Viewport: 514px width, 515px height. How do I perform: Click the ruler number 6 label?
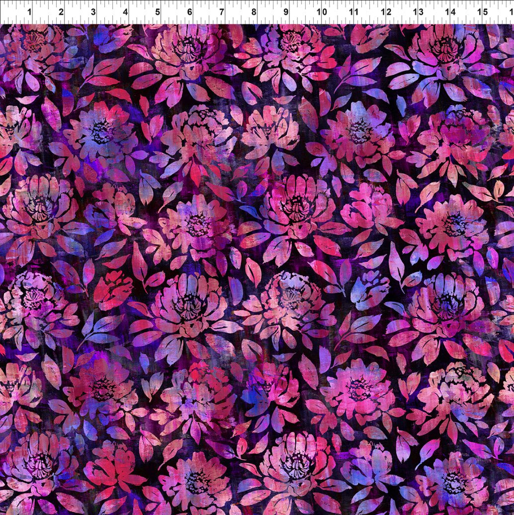click(x=190, y=12)
